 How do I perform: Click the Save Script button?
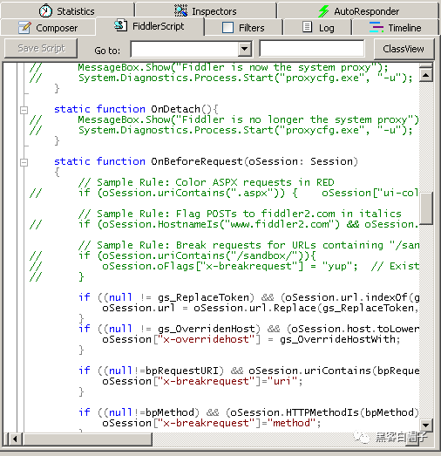click(41, 48)
